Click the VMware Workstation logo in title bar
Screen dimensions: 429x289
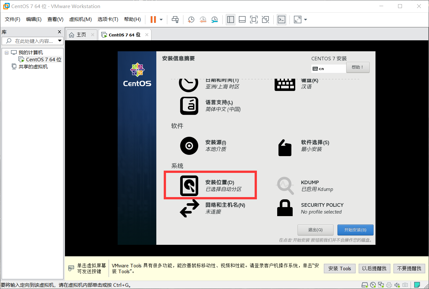point(6,6)
